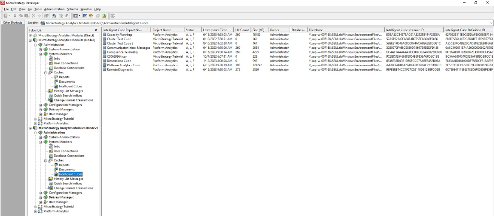Open the Edit menu
Image resolution: width=494 pixels, height=216 pixels.
pos(14,9)
